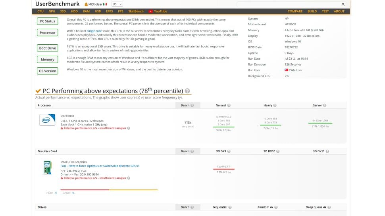Click help icon next to Heavy column

pyautogui.click(x=275, y=106)
